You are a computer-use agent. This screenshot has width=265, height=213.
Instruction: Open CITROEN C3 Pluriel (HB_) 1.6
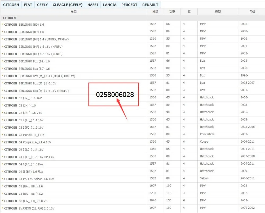(x=24, y=135)
